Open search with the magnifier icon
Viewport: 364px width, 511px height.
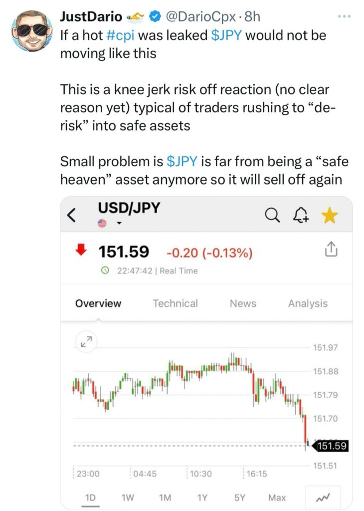(271, 215)
